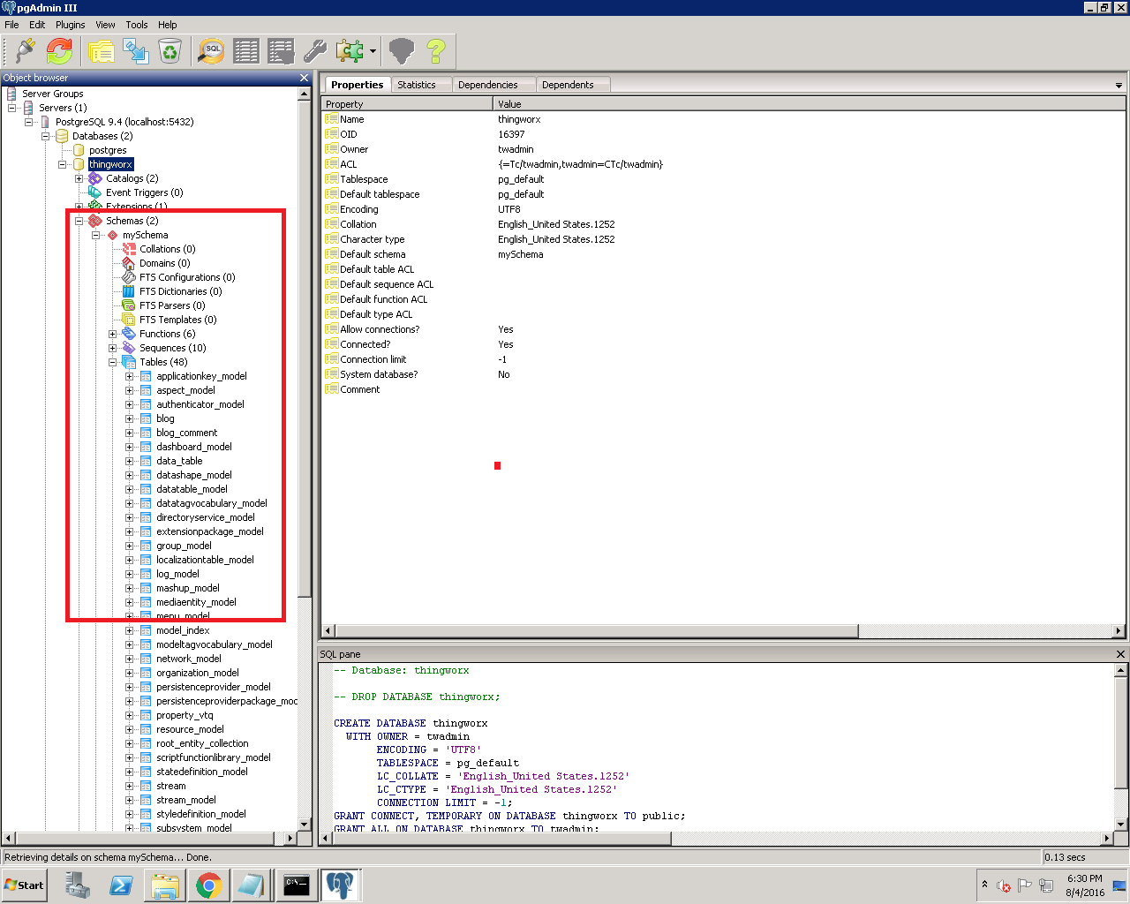1130x904 pixels.
Task: Click the SQL pane vertical scrollbar
Action: [x=1120, y=732]
